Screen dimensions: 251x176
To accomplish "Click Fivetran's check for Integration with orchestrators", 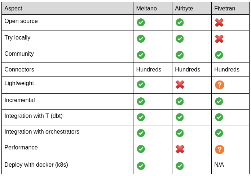I will click(x=219, y=133).
